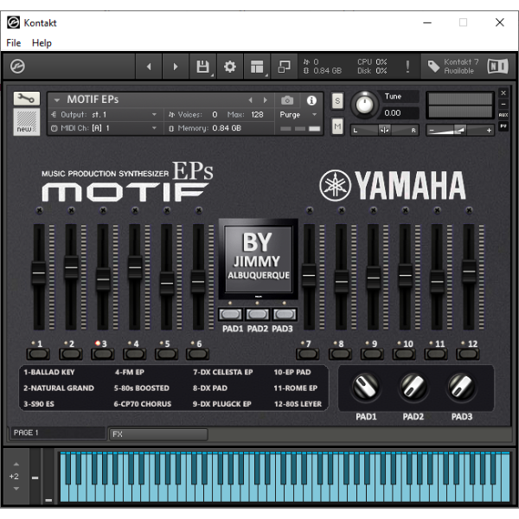Shift keyboard octave up arrow
This screenshot has width=519, height=519.
point(16,464)
